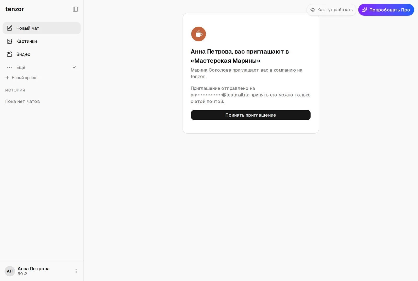This screenshot has width=418, height=281.
Task: Open the Как тут работать guide
Action: click(x=332, y=10)
